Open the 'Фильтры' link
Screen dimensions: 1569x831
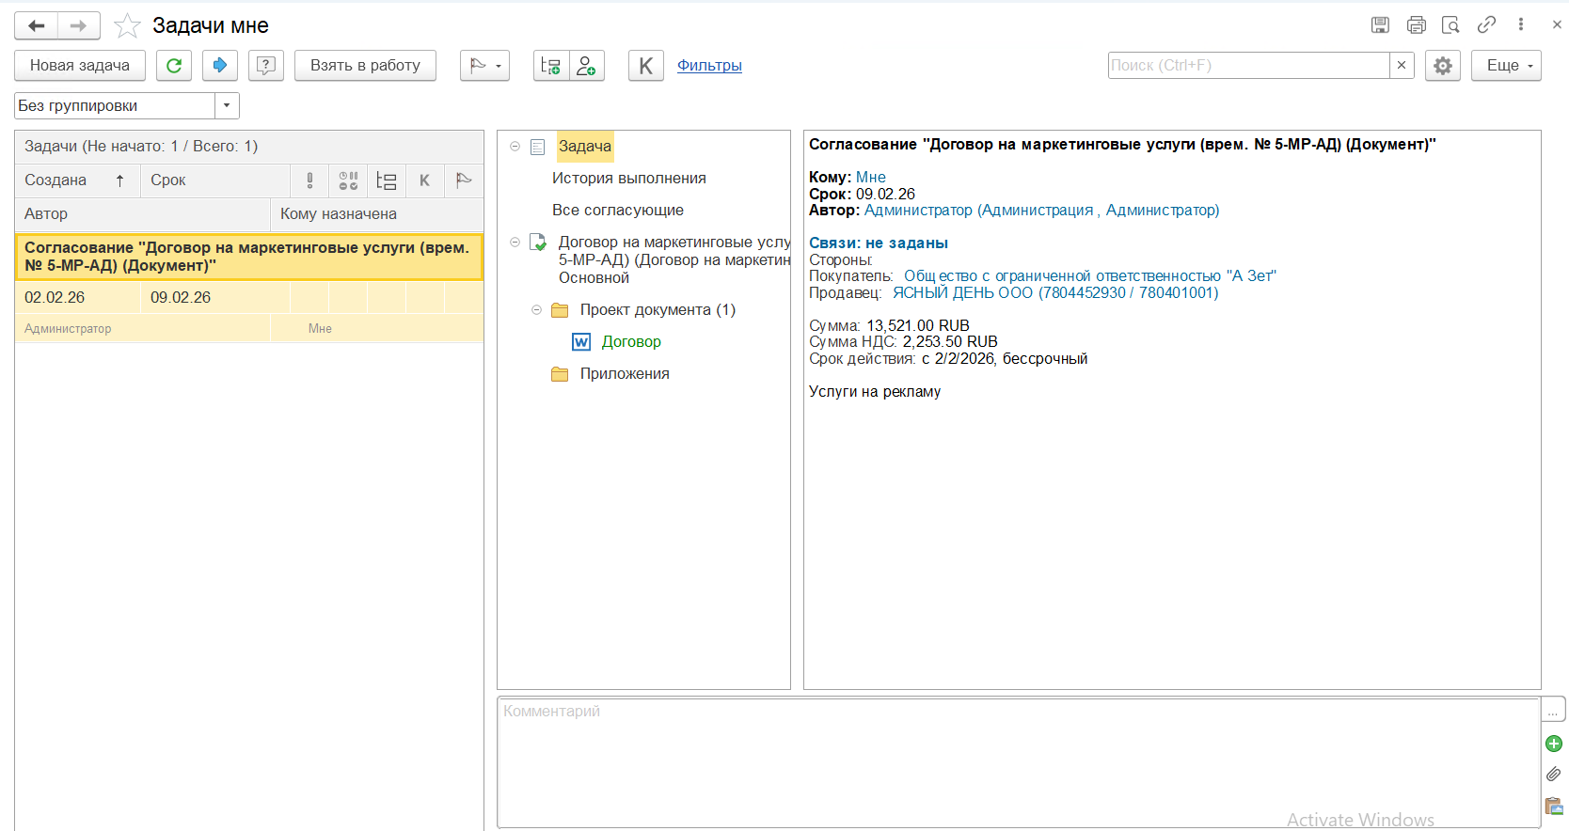[709, 66]
